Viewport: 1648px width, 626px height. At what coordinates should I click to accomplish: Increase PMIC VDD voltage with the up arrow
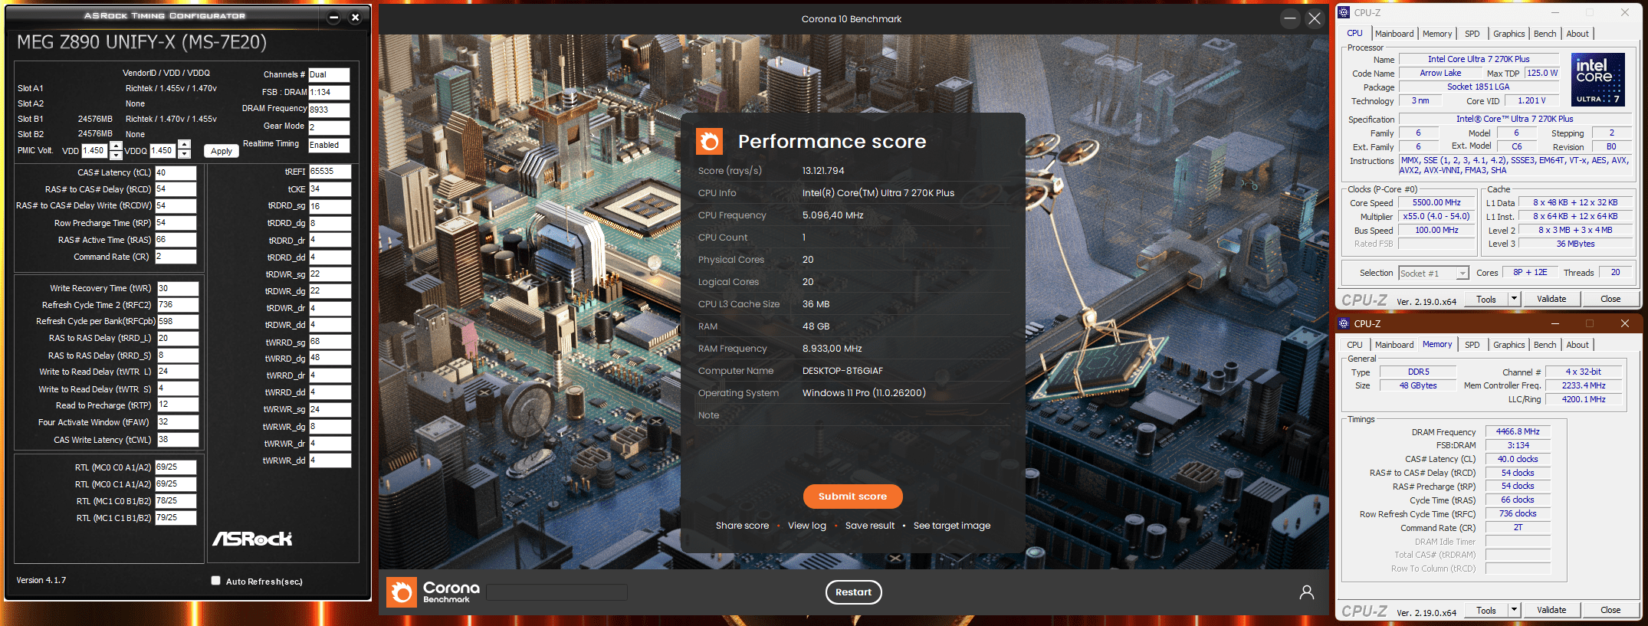click(116, 146)
